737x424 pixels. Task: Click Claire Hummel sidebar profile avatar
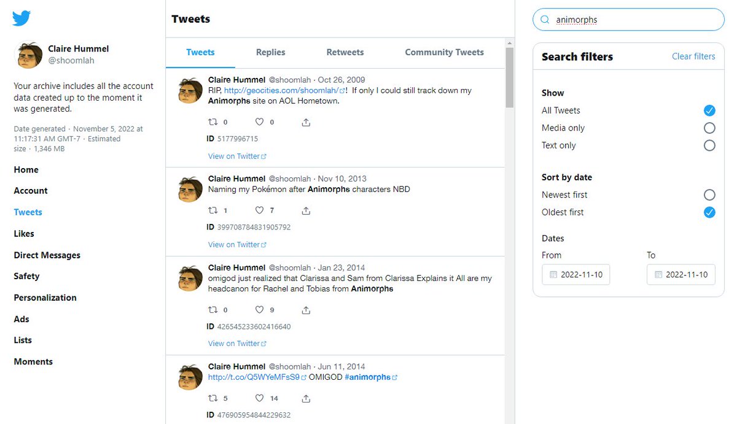coord(28,56)
